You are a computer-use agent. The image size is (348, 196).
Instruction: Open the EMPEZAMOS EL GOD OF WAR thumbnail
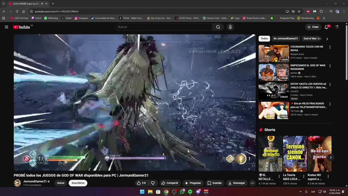pos(274,72)
